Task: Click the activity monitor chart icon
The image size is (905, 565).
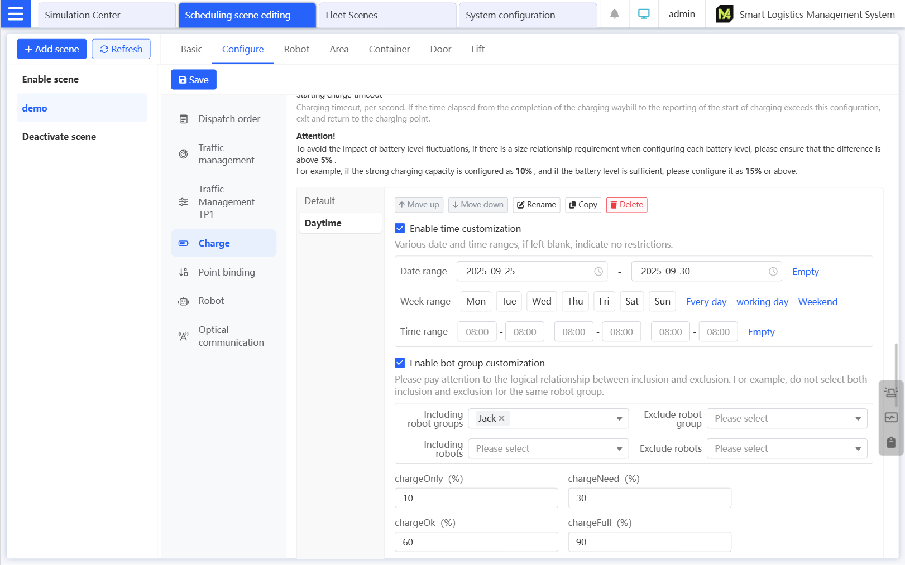Action: [x=890, y=417]
